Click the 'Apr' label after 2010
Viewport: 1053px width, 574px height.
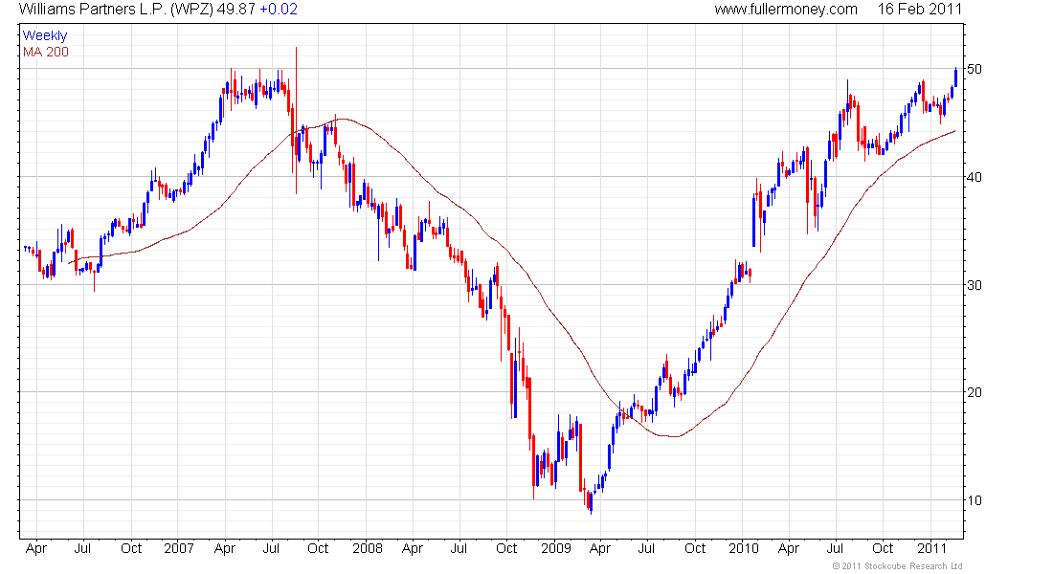[x=789, y=549]
